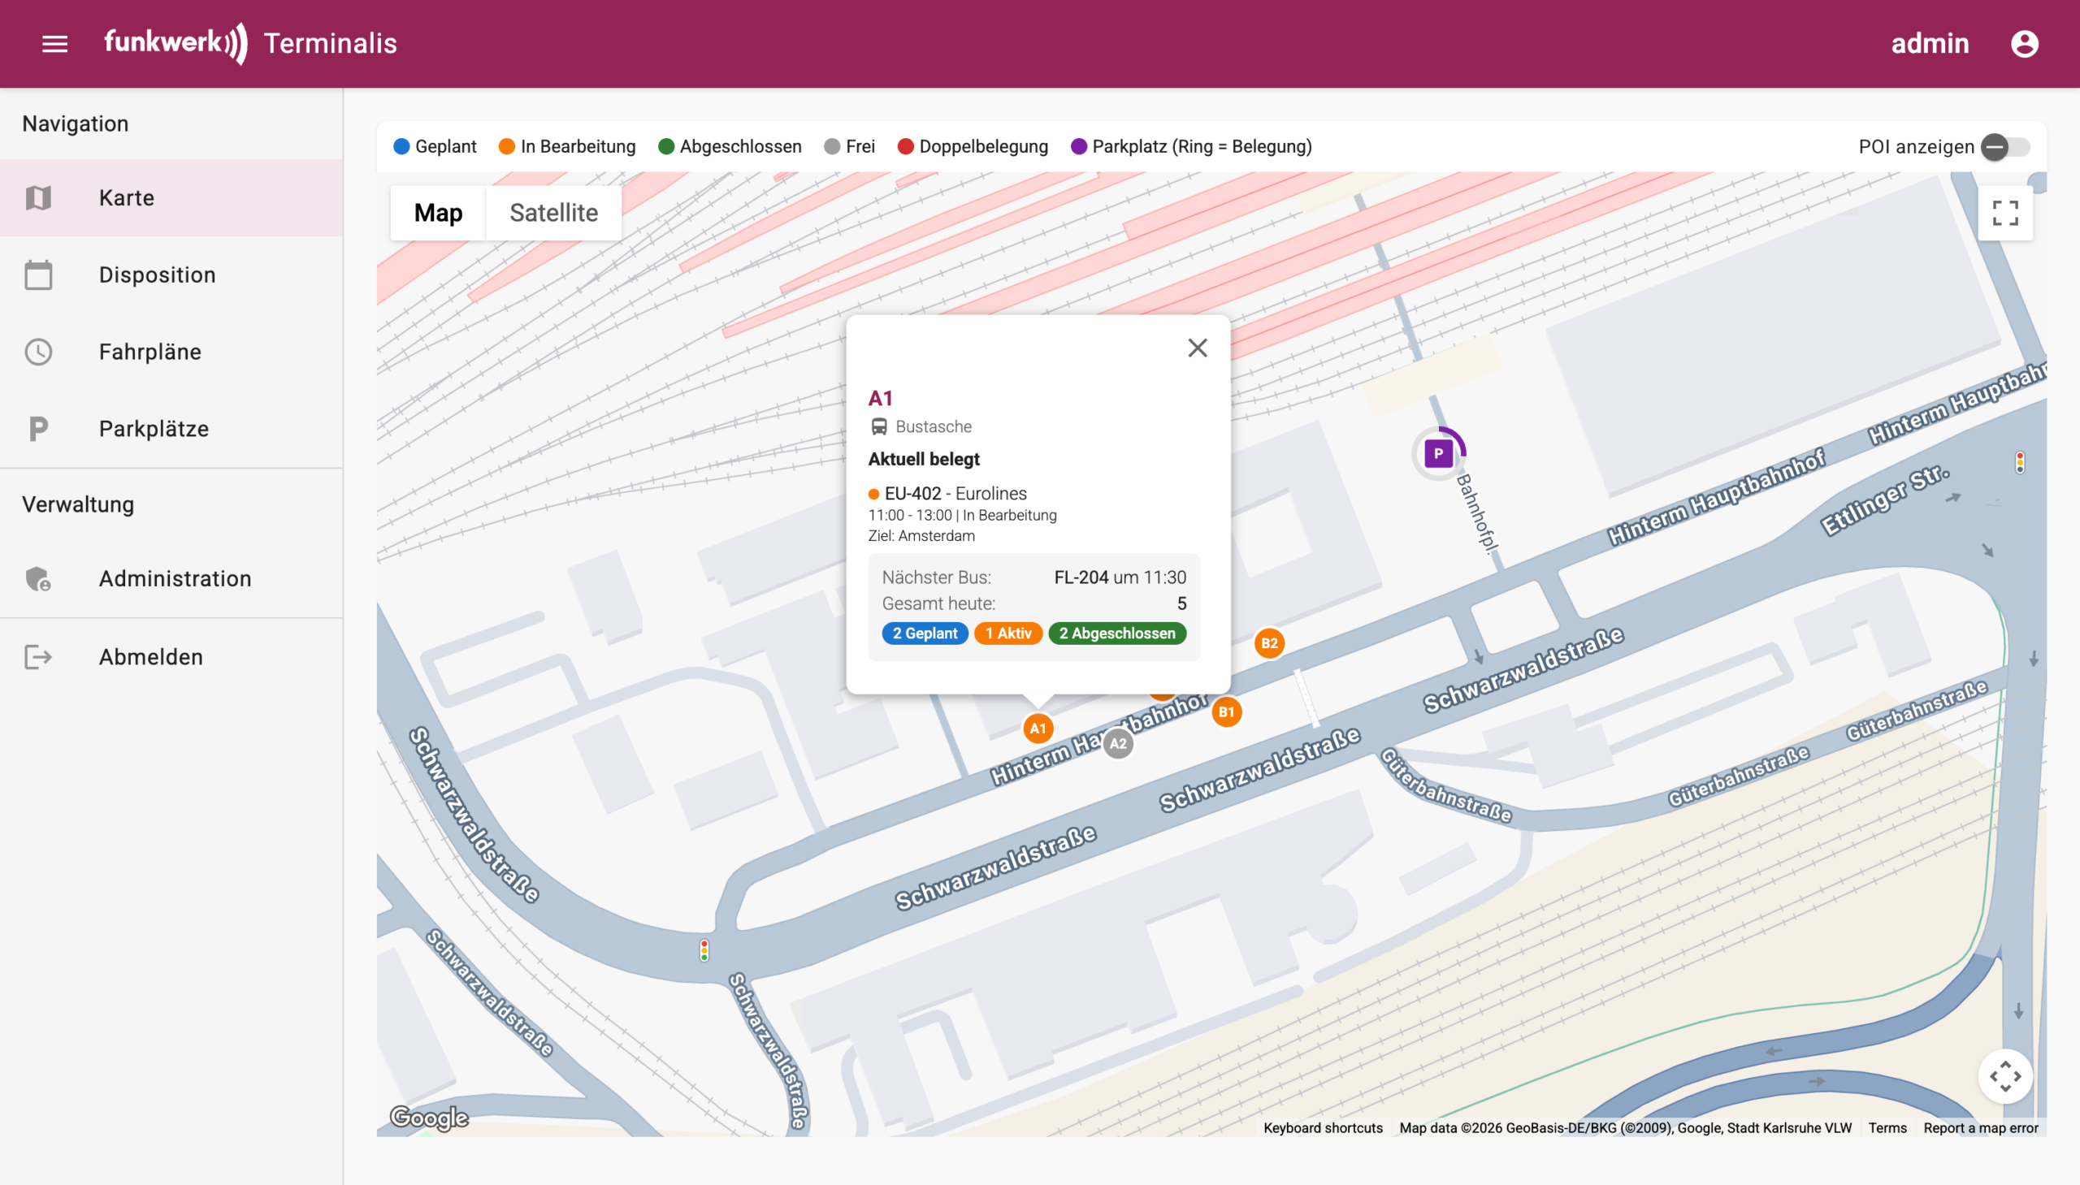Open the hamburger navigation menu

tap(54, 43)
